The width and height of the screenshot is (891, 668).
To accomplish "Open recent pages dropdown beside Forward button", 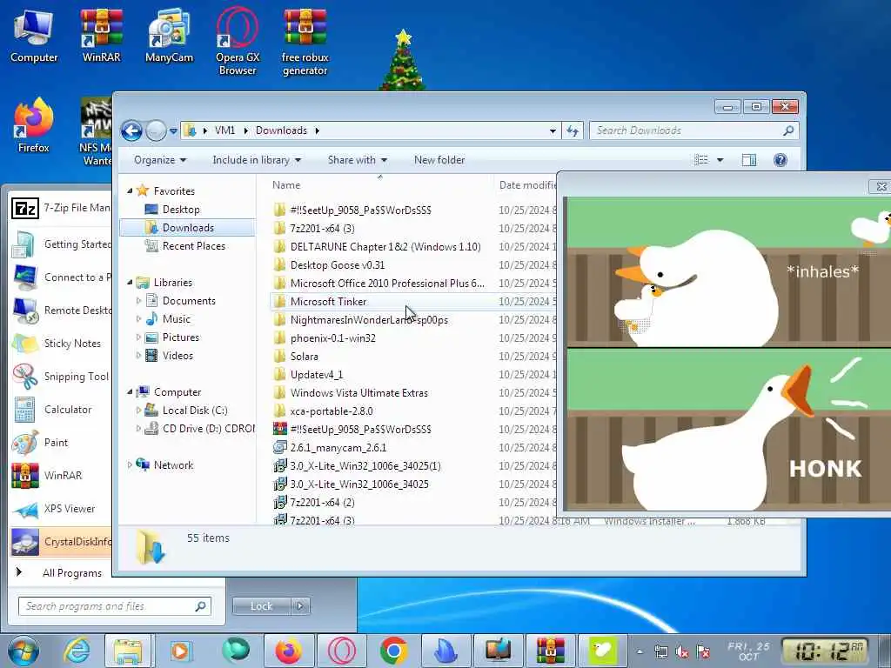I will [173, 131].
